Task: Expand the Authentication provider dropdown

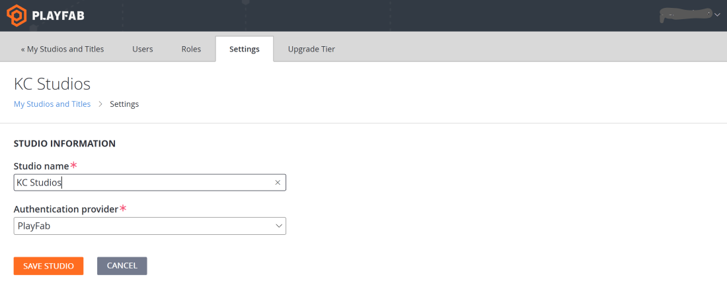Action: click(x=150, y=226)
